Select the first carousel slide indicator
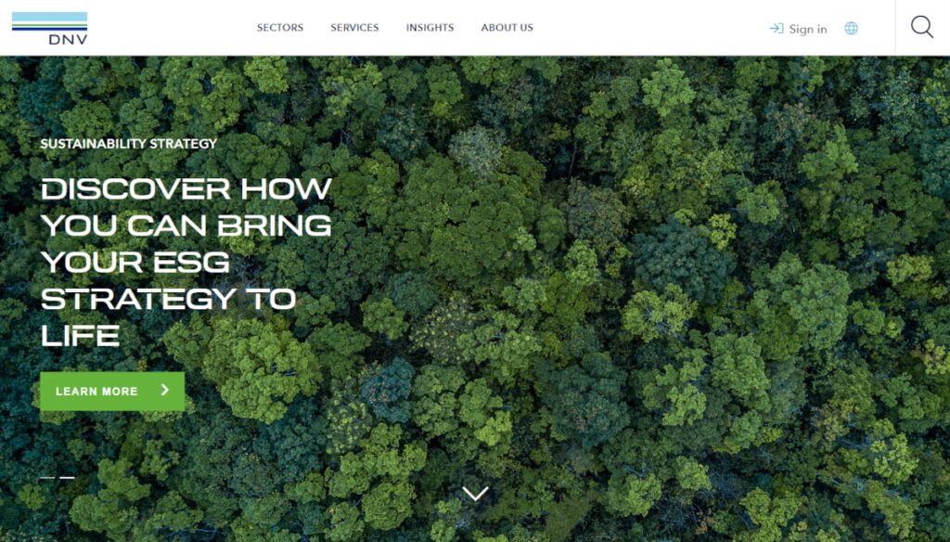Screen dimensions: 950x542 (47, 478)
